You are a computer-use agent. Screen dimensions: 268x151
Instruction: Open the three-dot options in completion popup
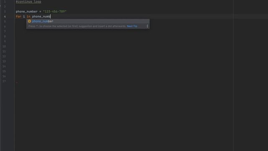(x=147, y=26)
